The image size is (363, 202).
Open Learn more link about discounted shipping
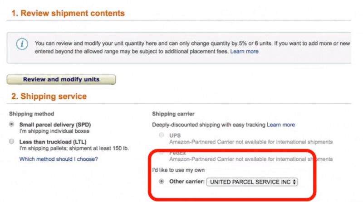click(281, 125)
